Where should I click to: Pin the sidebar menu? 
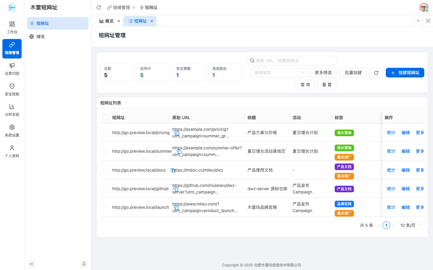point(84,264)
